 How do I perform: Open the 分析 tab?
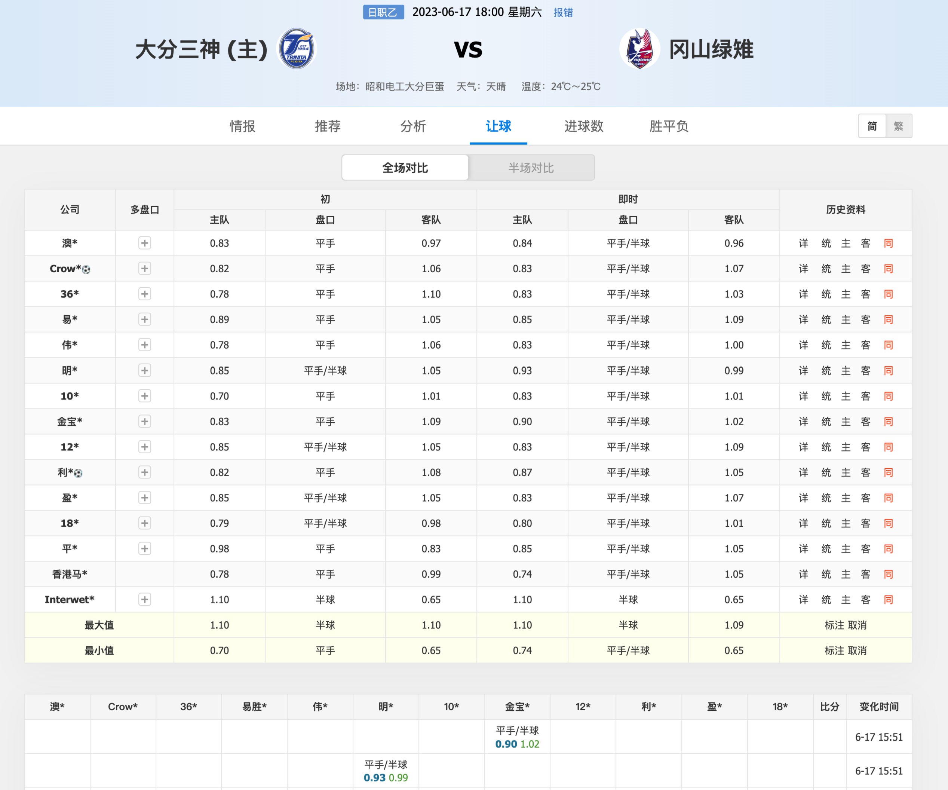point(413,126)
